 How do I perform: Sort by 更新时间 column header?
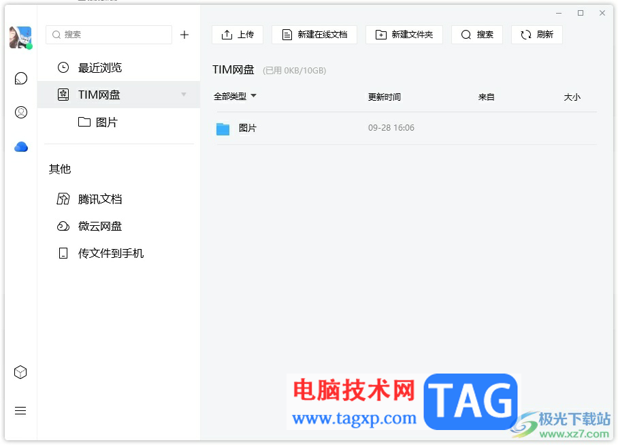385,97
